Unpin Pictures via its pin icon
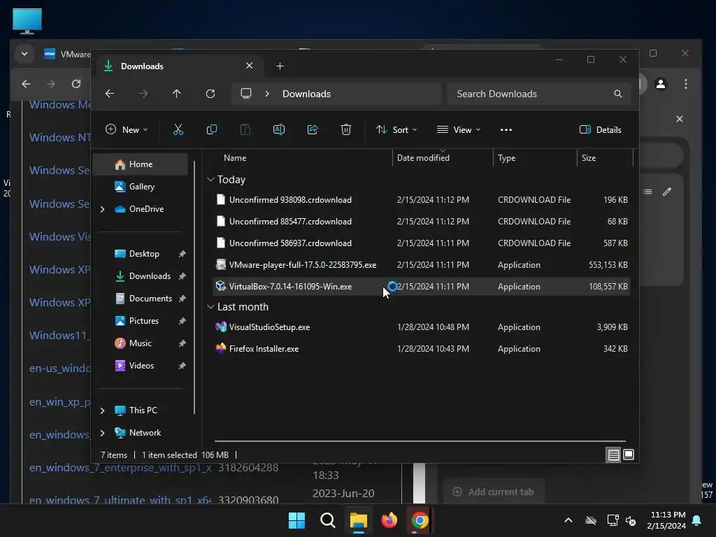The height and width of the screenshot is (537, 716). pyautogui.click(x=182, y=321)
